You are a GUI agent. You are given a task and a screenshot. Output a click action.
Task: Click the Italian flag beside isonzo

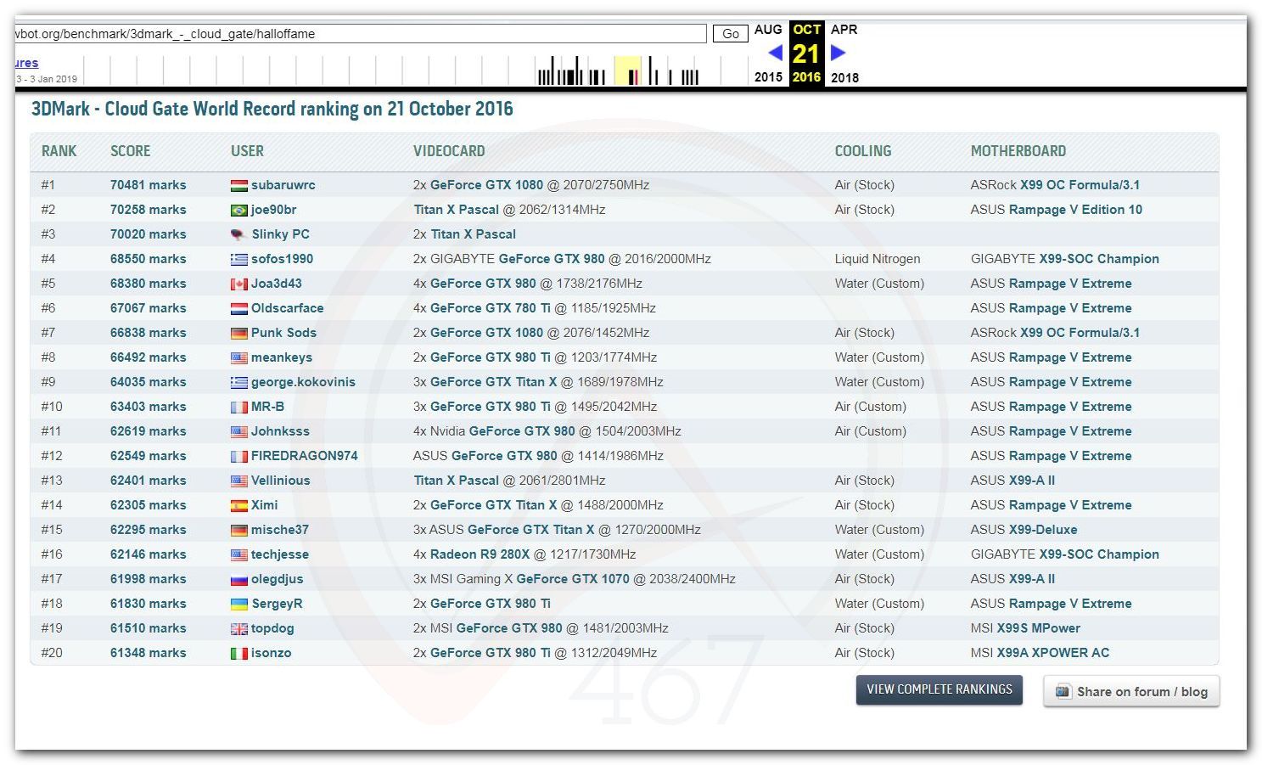click(x=239, y=653)
